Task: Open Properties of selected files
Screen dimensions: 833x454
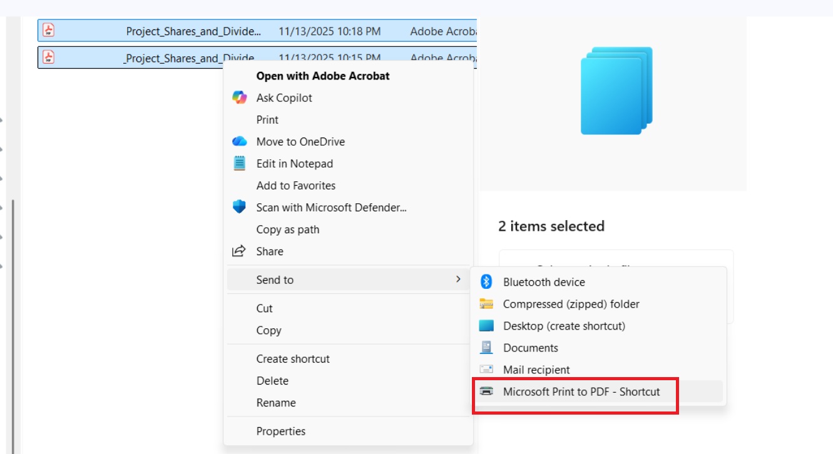Action: pyautogui.click(x=281, y=431)
